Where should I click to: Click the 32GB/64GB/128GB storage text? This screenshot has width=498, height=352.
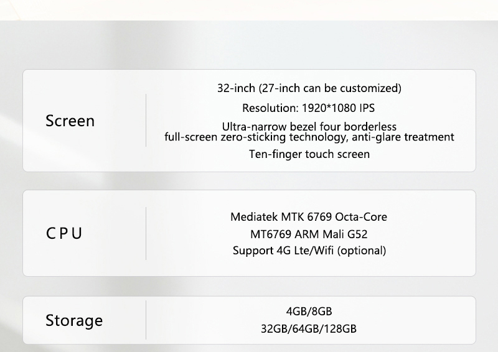coord(309,329)
